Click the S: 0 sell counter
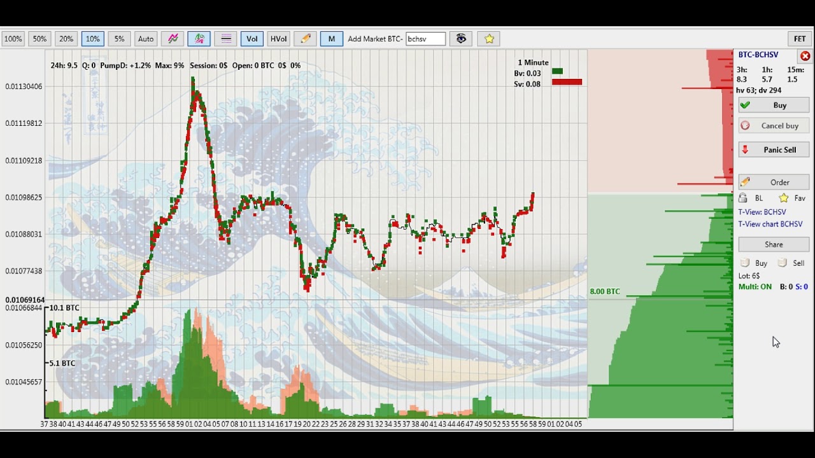The height and width of the screenshot is (458, 815). [802, 287]
